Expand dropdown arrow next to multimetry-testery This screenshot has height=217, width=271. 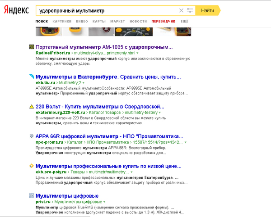(160, 113)
